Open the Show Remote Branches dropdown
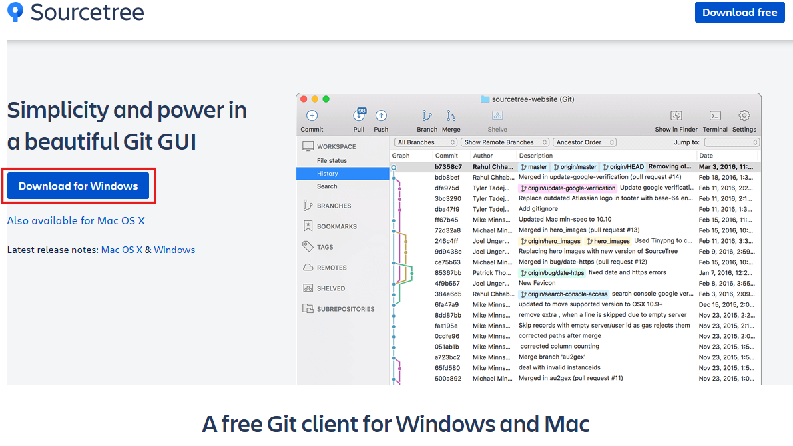This screenshot has height=446, width=793. pos(505,142)
